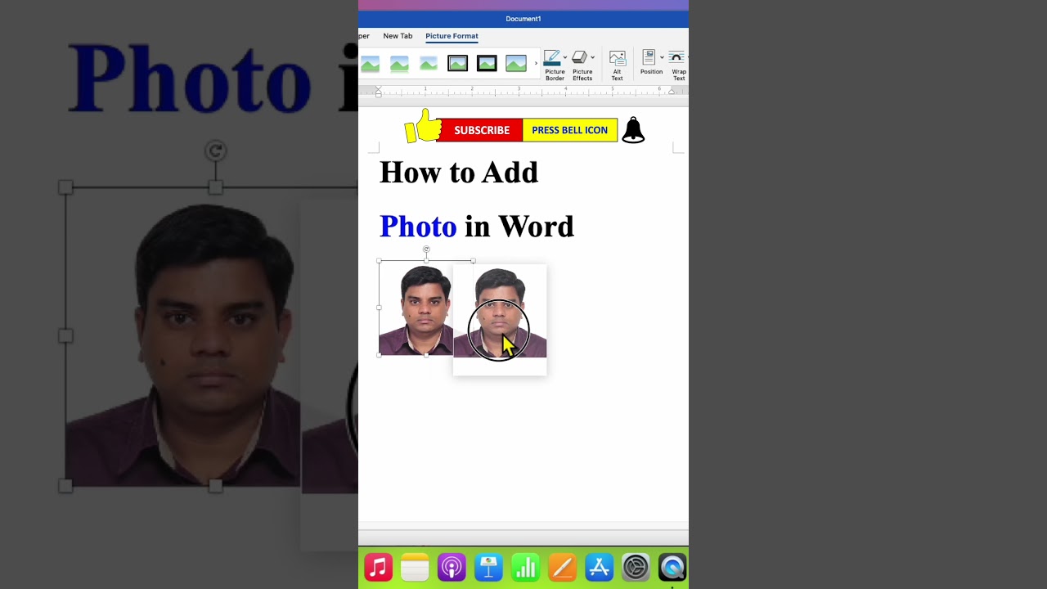Click the red SUBSCRIBE button
This screenshot has width=1047, height=589.
coord(481,130)
